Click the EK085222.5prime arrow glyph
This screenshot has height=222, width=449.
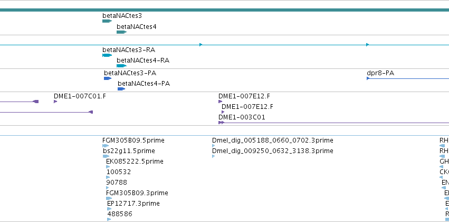tap(108, 167)
